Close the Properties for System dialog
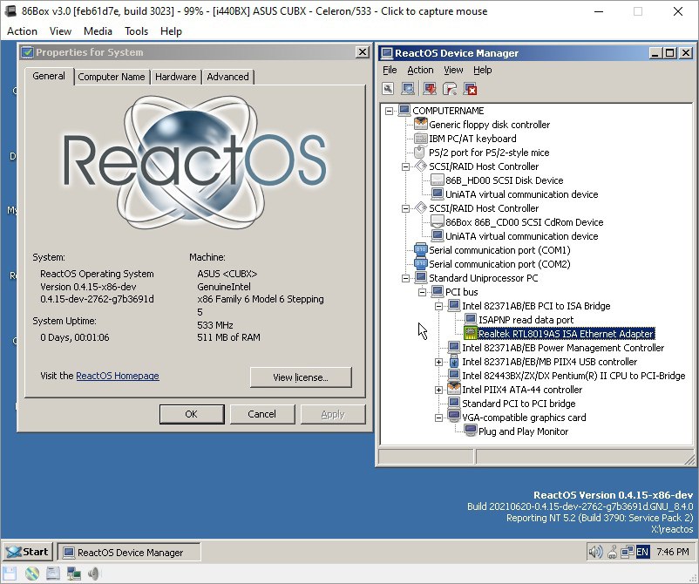Viewport: 699px width, 584px height. click(x=363, y=52)
